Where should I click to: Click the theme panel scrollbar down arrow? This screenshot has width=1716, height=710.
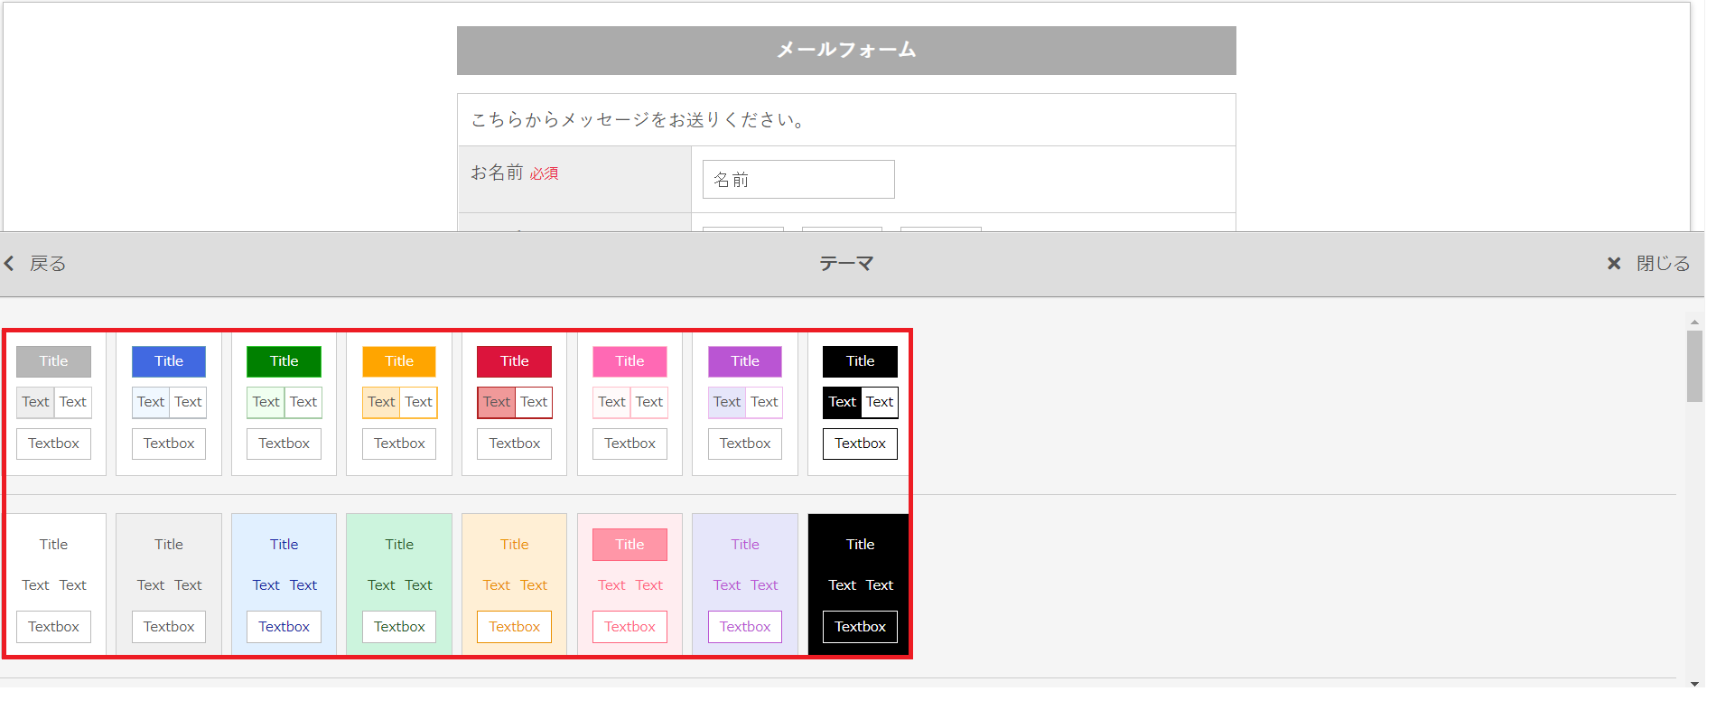(x=1694, y=684)
